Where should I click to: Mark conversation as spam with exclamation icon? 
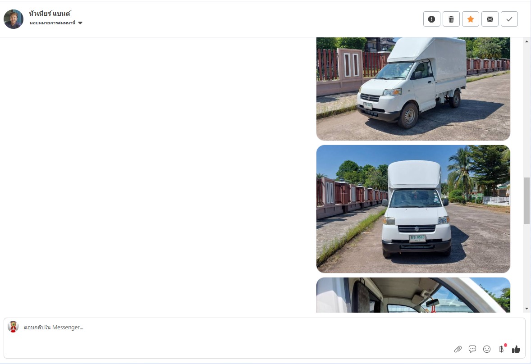[x=431, y=19]
